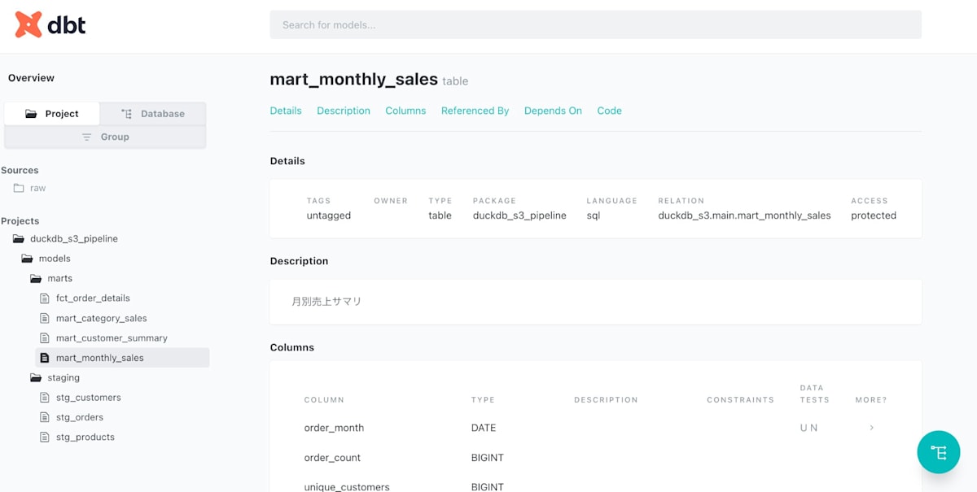Image resolution: width=977 pixels, height=492 pixels.
Task: Click the mart_monthly_sales file icon
Action: coord(45,358)
